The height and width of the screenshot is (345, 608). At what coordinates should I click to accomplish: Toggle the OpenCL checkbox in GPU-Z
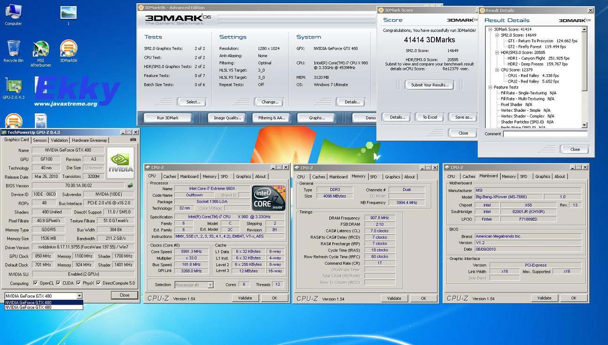35,283
